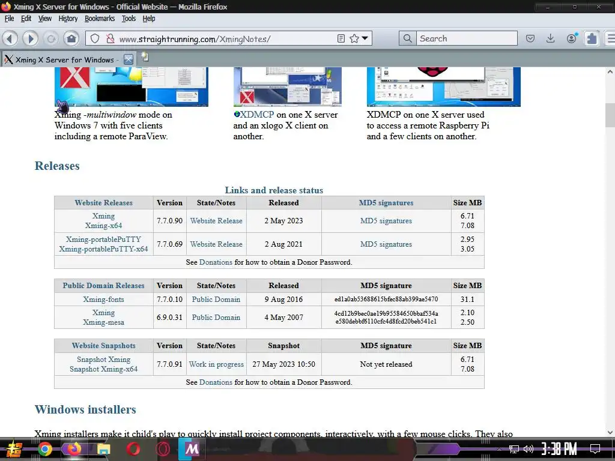Screen dimensions: 615x461
Task: Open the notification center icon
Action: [x=595, y=449]
